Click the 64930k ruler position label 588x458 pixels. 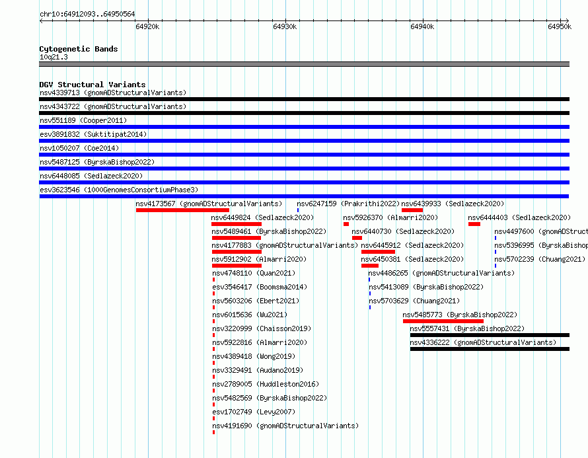tap(285, 26)
